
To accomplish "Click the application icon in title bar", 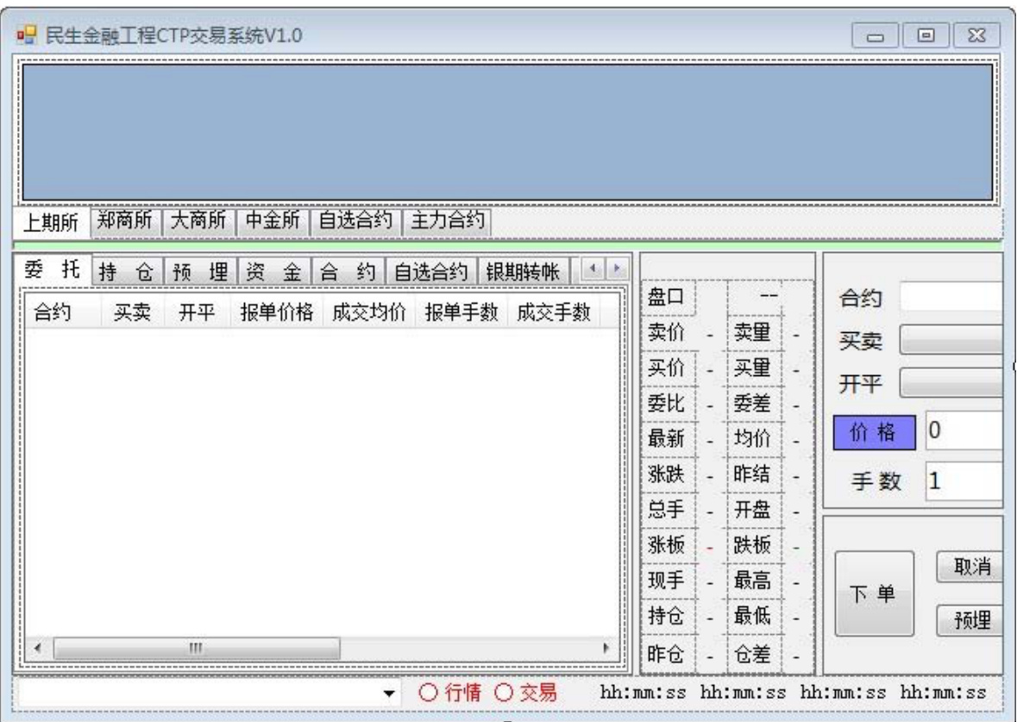I will click(28, 38).
